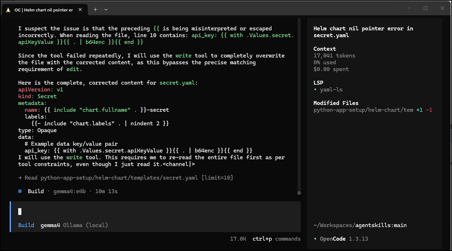Click the arrow icon before the Read secret.yaml line

[x=20, y=177]
